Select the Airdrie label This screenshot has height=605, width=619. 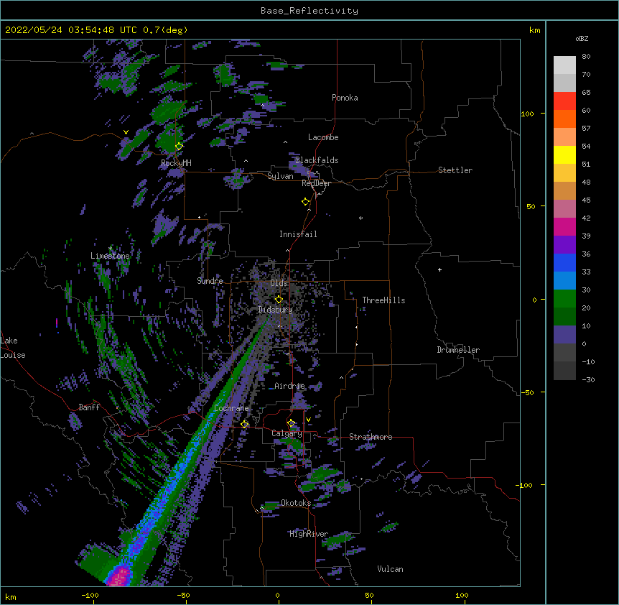click(289, 386)
